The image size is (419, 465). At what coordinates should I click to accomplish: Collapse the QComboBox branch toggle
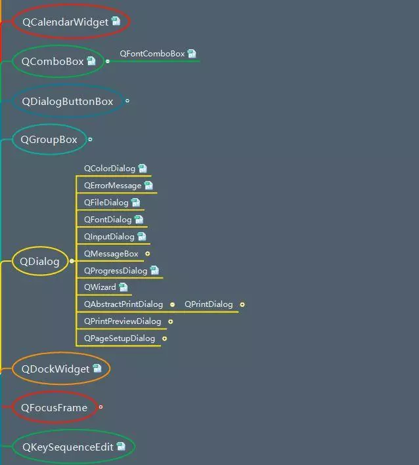(x=108, y=61)
